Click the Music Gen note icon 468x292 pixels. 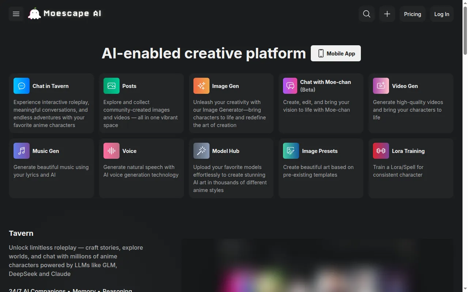[x=22, y=151]
